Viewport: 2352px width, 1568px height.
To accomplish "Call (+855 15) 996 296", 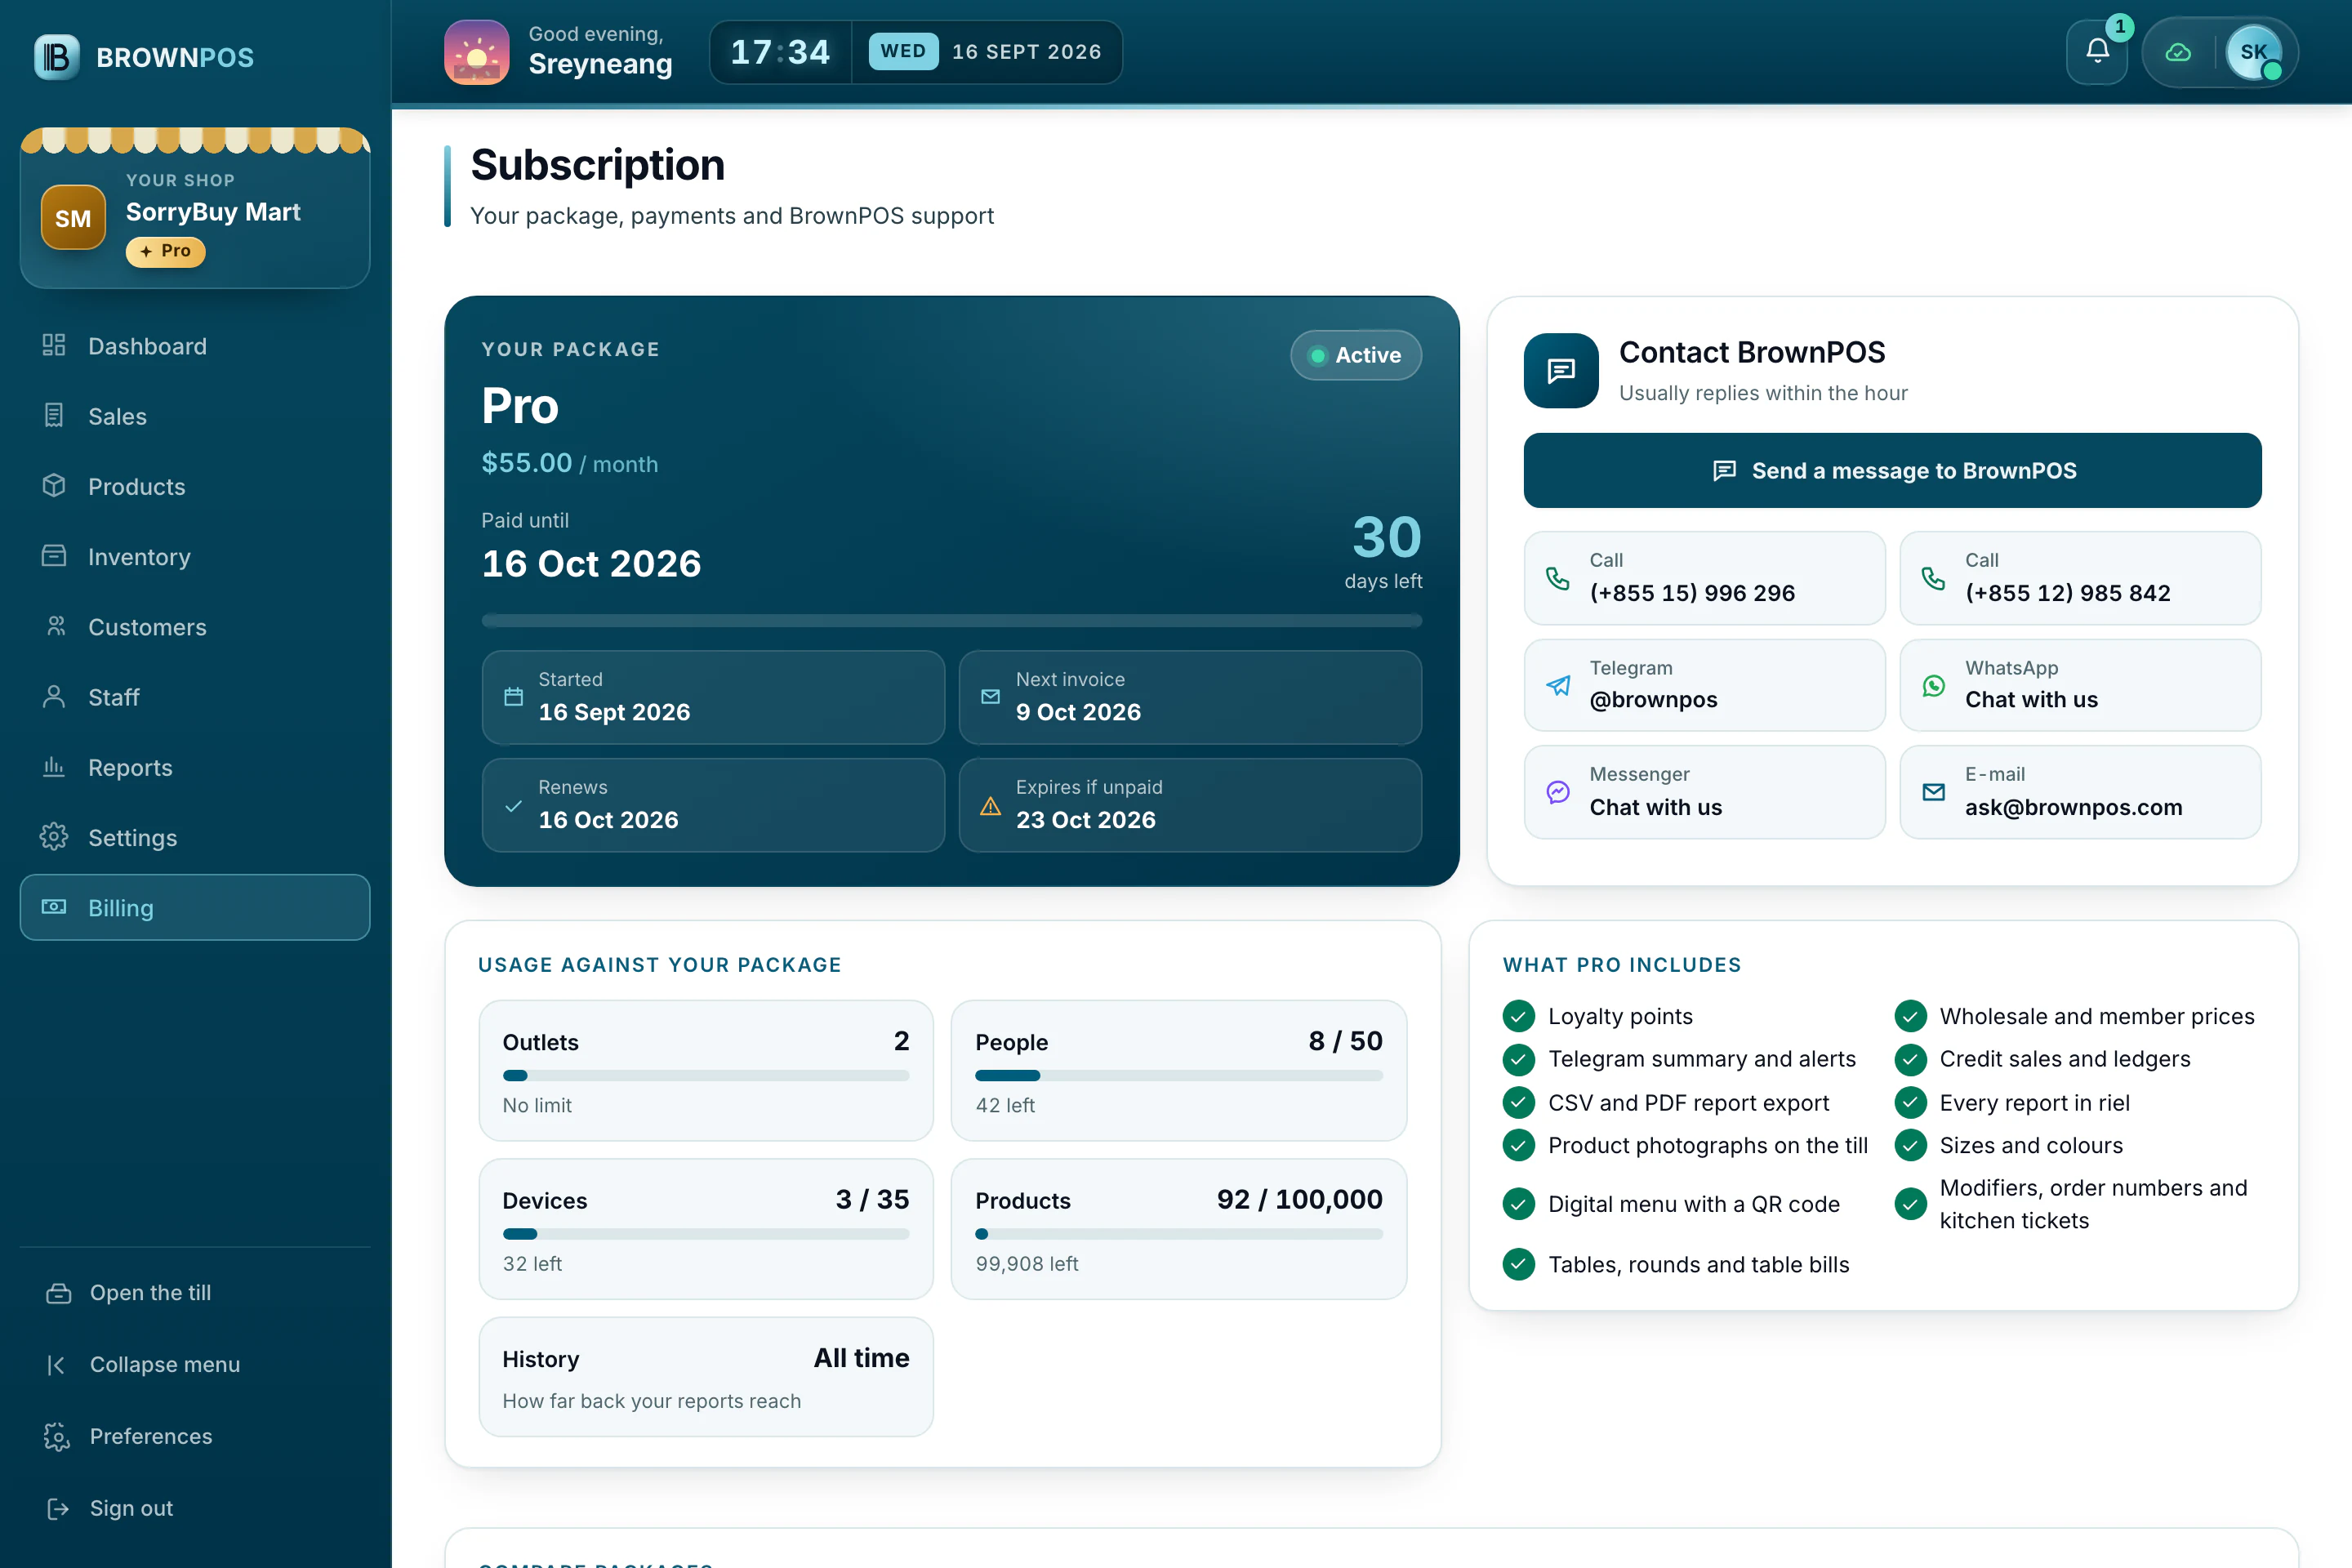I will 1704,578.
